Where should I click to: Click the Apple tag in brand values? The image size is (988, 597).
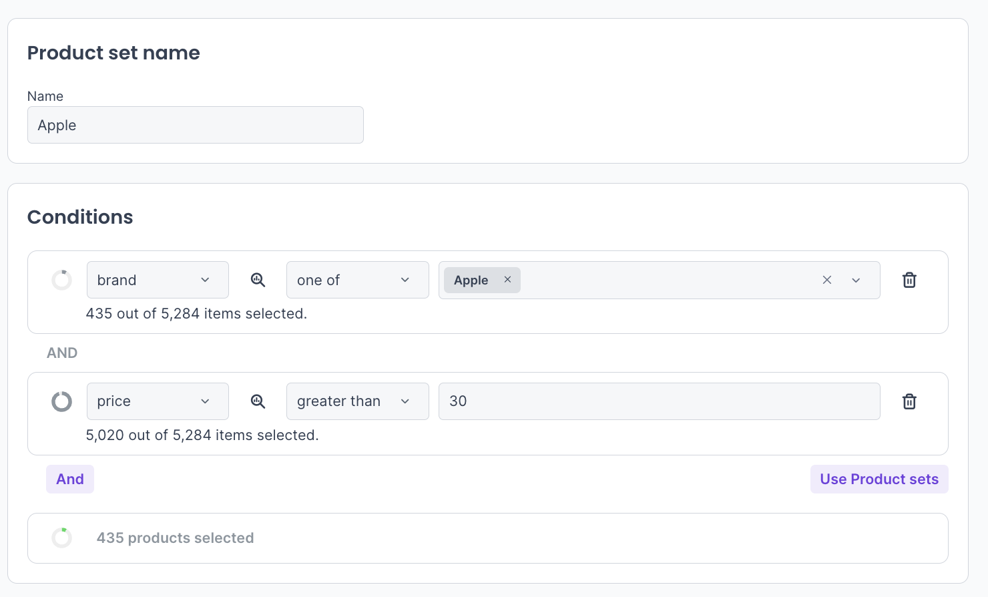(471, 280)
